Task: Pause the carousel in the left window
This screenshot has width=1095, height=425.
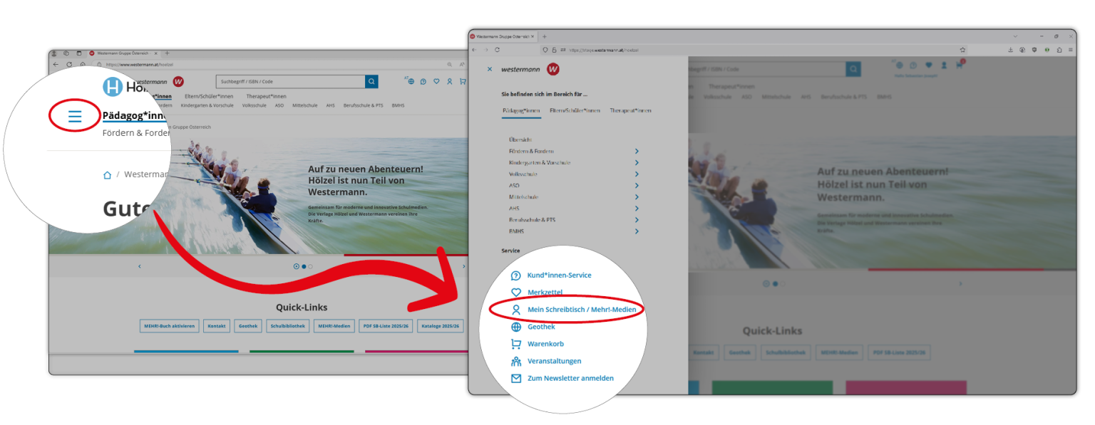Action: coord(297,266)
